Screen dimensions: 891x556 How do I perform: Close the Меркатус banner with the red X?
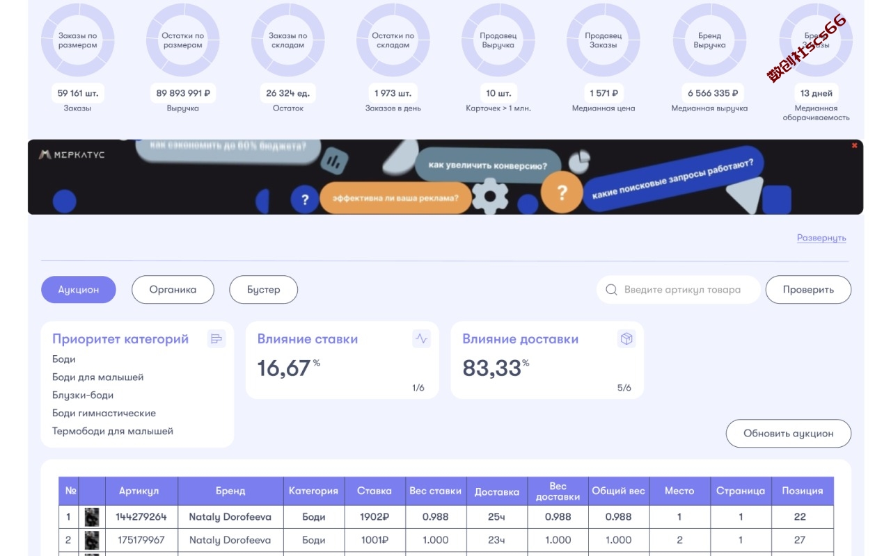click(x=855, y=145)
